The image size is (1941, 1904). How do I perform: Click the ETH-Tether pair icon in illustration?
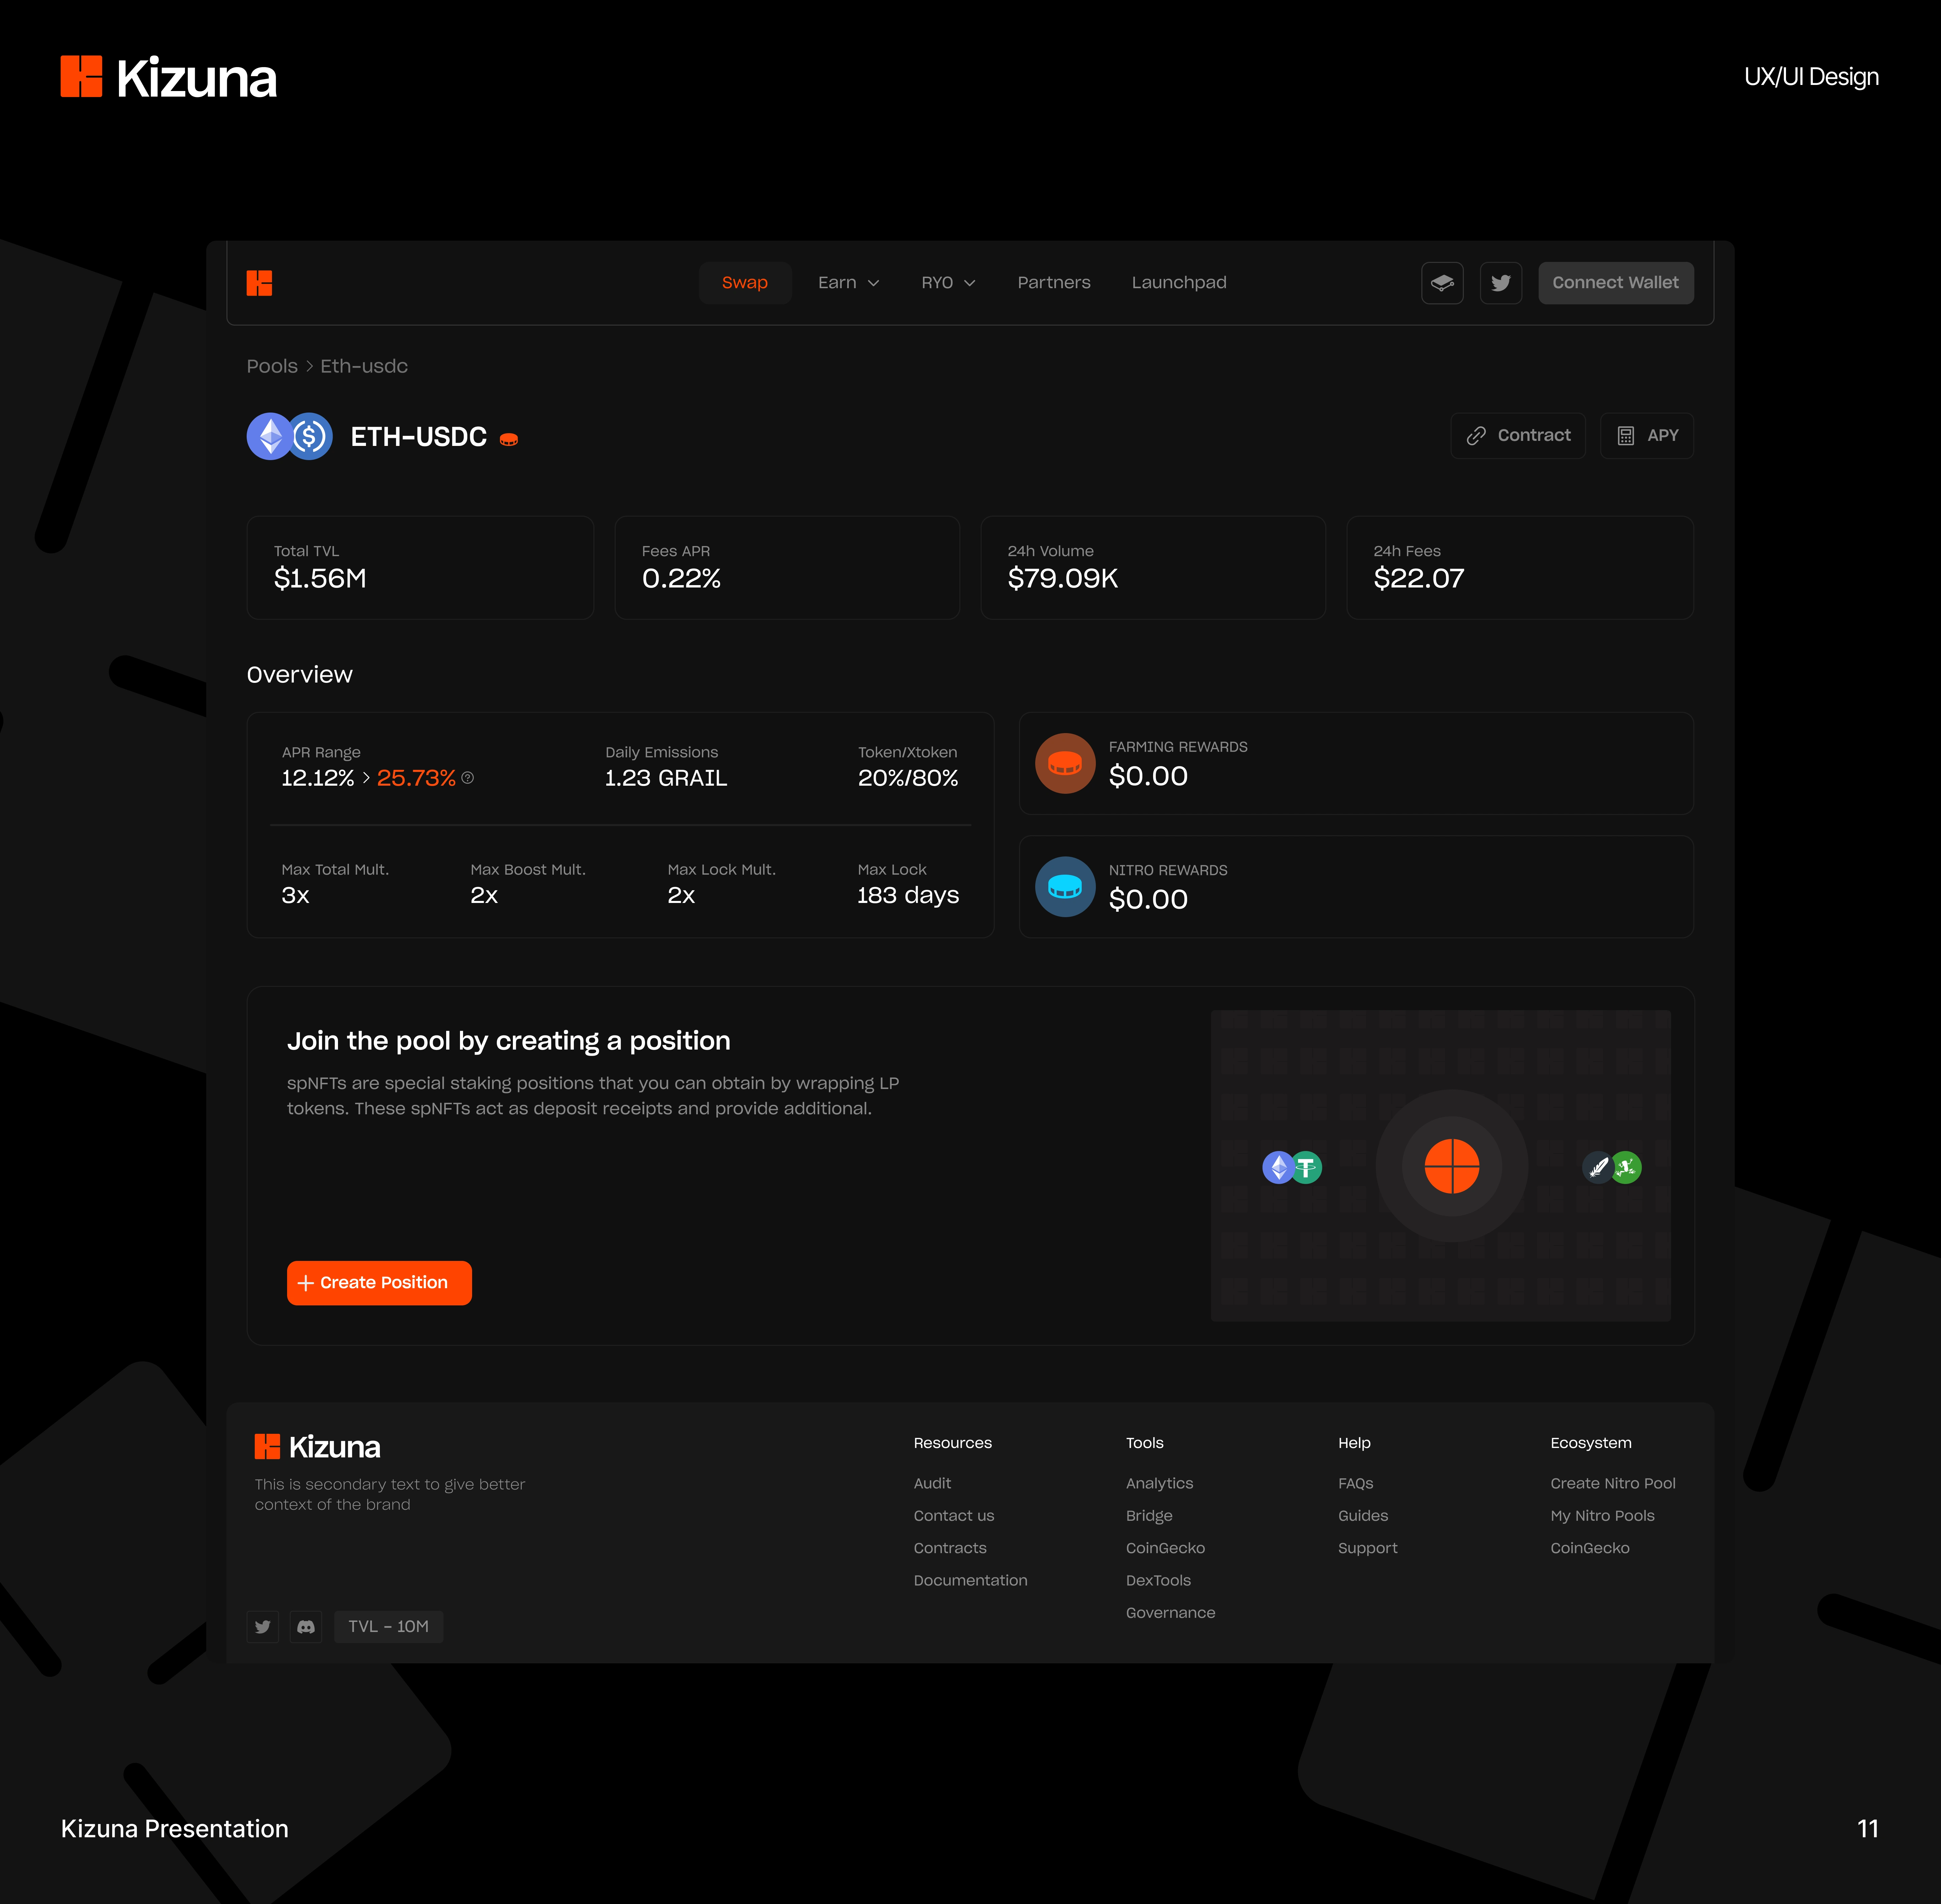point(1292,1167)
